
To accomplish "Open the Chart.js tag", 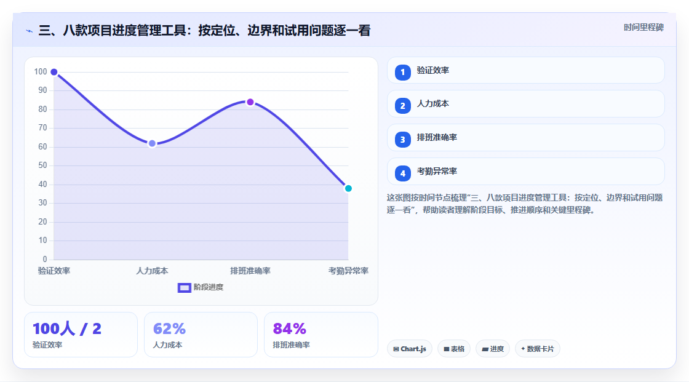I will (410, 349).
